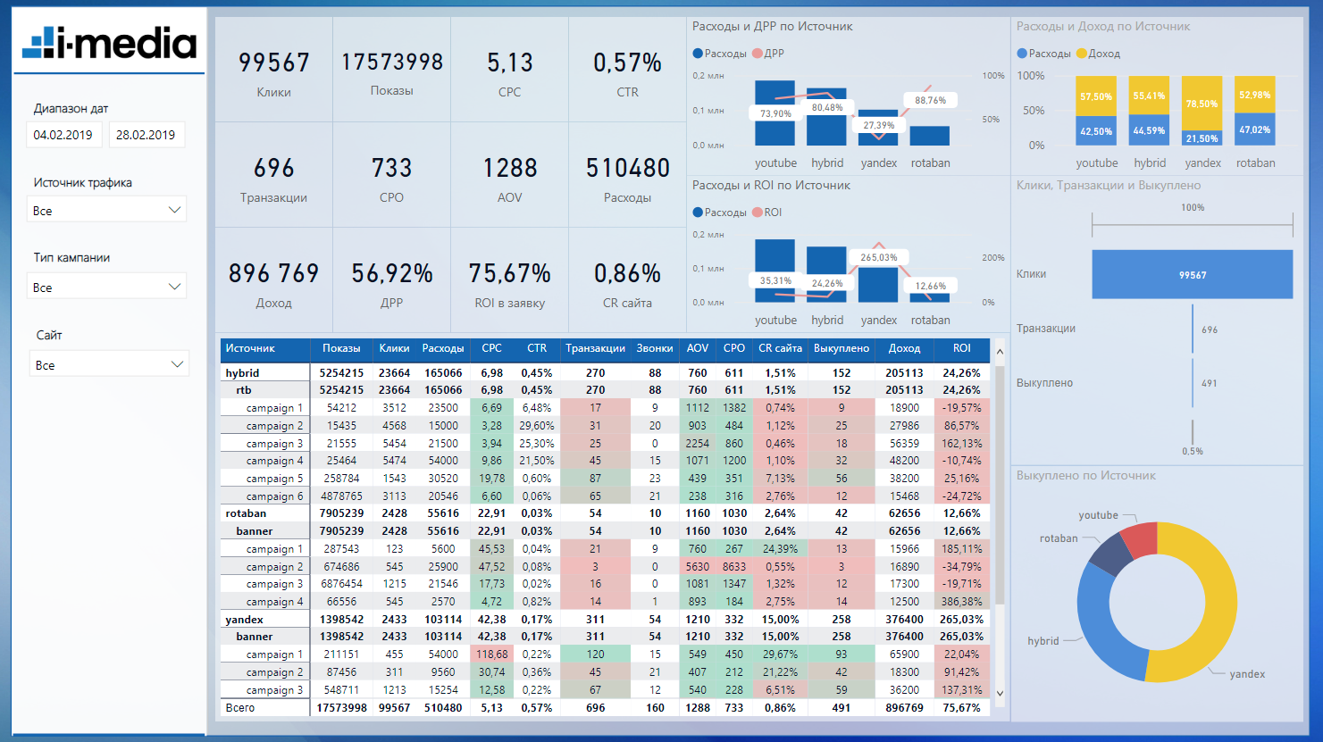Screen dimensions: 1323x742
Task: Select the Всего total row label
Action: pos(240,708)
